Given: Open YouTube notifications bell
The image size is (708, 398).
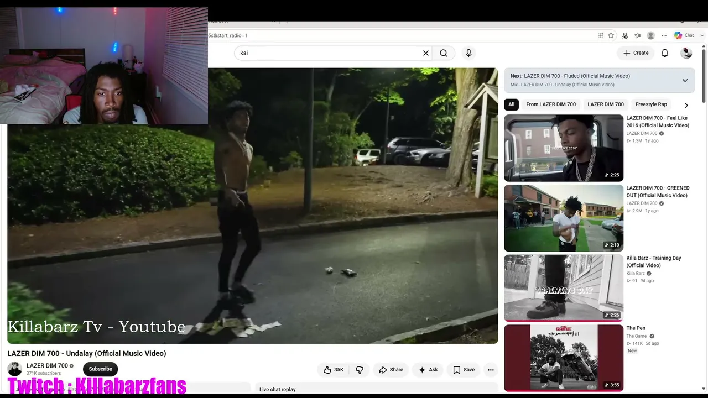Looking at the screenshot, I should point(665,53).
